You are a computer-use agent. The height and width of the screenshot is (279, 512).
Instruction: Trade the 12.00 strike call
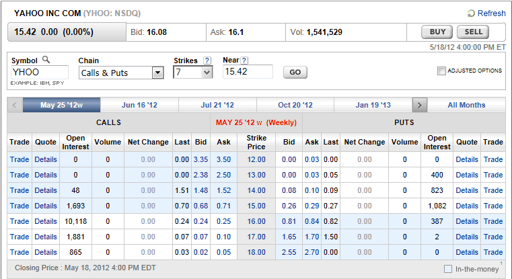tap(20, 159)
